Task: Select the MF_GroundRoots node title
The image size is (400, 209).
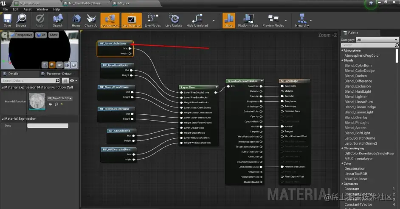Action: click(119, 131)
